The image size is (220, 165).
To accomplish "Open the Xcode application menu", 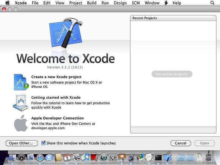I will click(21, 3).
